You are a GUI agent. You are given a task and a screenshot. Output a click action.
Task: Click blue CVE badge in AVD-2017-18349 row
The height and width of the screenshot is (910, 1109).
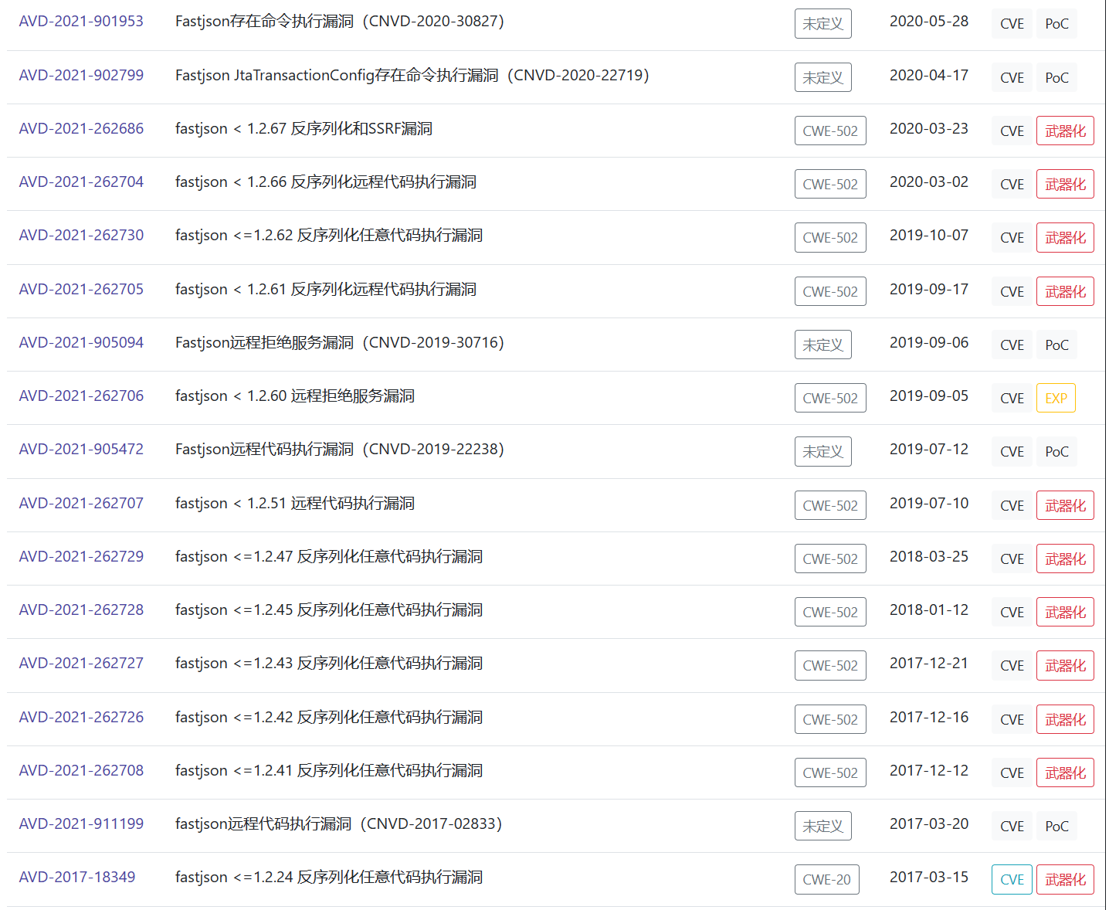[x=1012, y=879]
